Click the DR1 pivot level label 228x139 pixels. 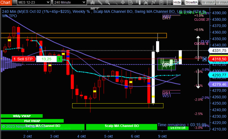coord(166,18)
